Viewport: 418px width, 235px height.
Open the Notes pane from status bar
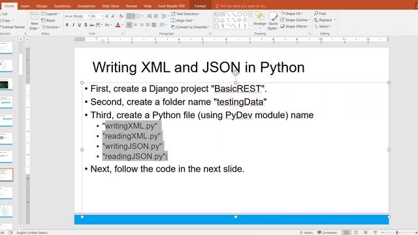[306, 232]
